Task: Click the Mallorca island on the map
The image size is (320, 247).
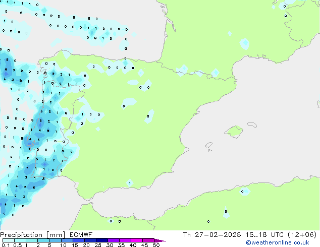Action: click(x=234, y=132)
